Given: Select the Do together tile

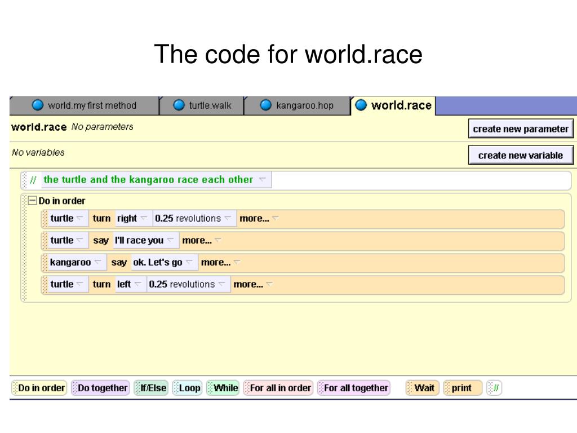Looking at the screenshot, I should [x=100, y=388].
